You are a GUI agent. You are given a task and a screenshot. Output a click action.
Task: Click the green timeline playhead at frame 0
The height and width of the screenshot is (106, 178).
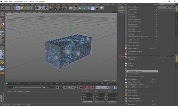point(7,83)
